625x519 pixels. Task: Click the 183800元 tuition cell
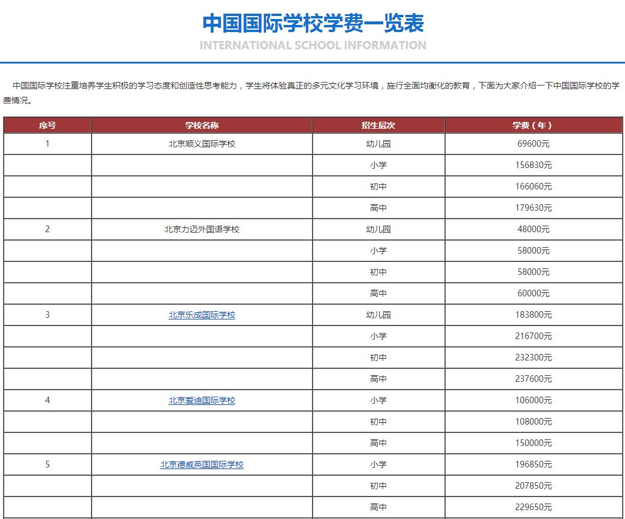coord(534,315)
